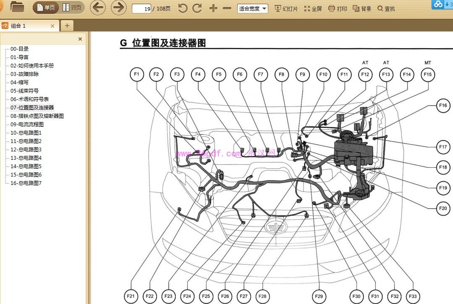This screenshot has width=453, height=304.
Task: Click connector label F29 in diagram
Action: pos(319,296)
